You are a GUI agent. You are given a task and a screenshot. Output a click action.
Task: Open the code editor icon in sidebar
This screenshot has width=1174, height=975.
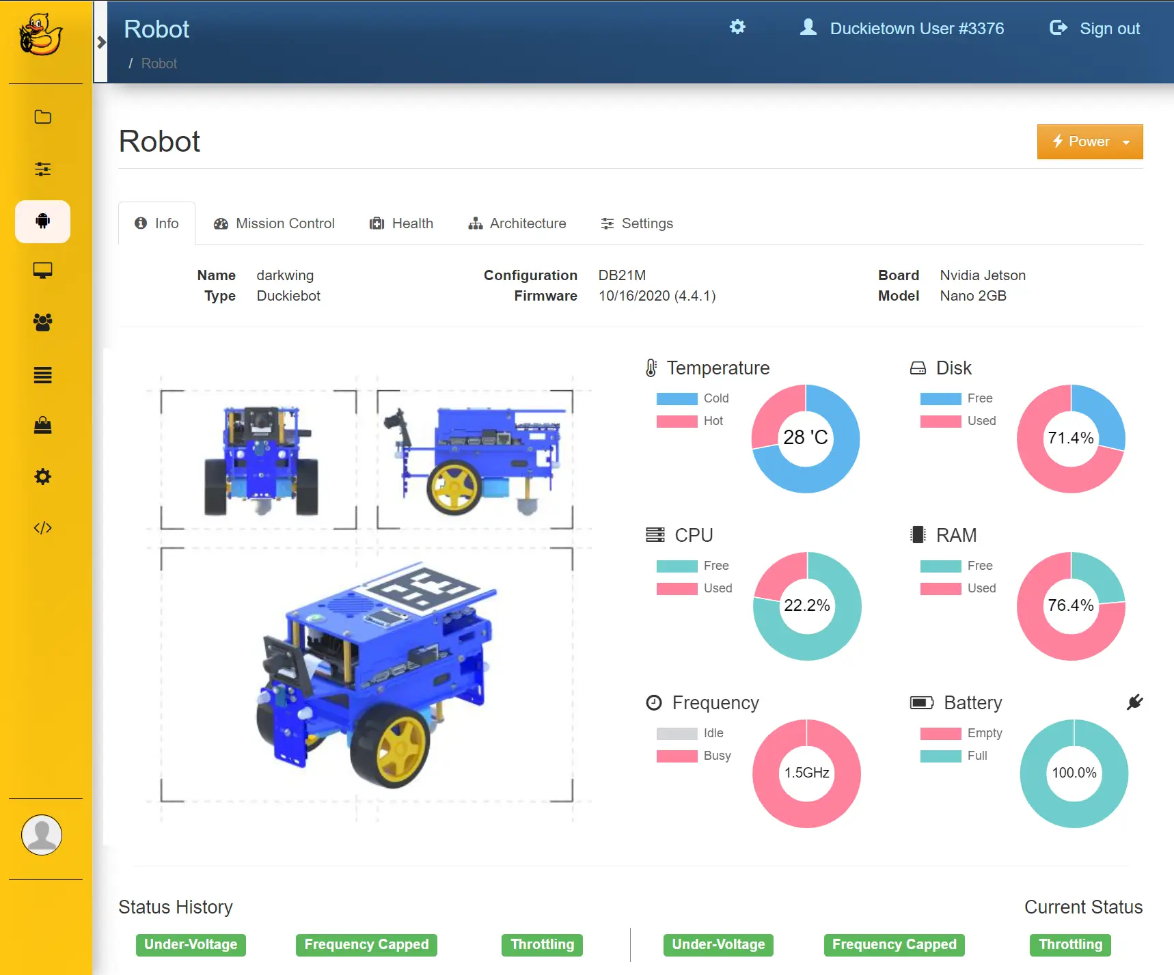coord(42,527)
